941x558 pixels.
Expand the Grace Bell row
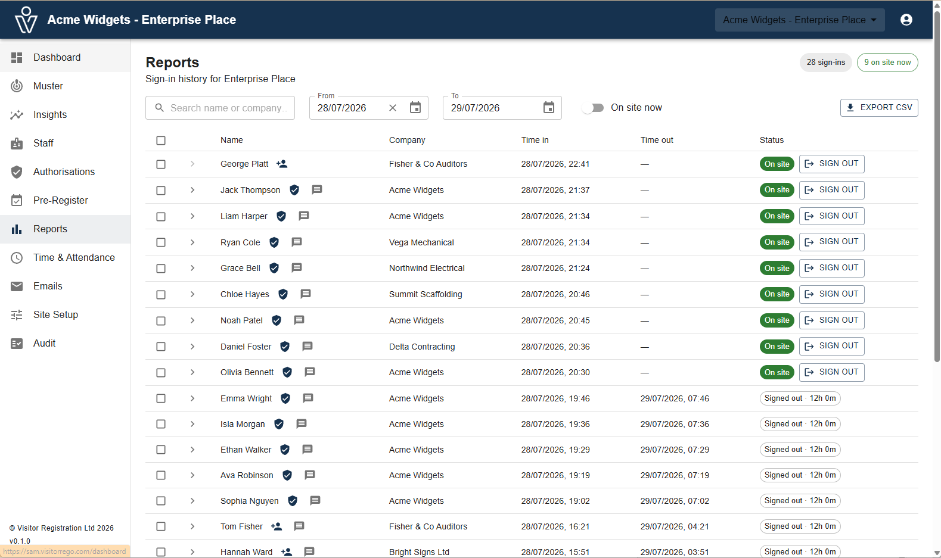[x=192, y=268]
